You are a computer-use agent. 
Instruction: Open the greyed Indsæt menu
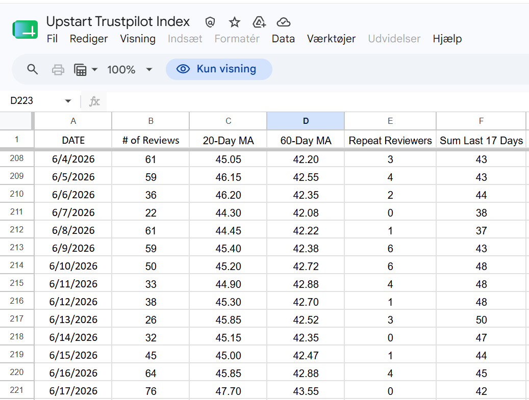point(185,39)
